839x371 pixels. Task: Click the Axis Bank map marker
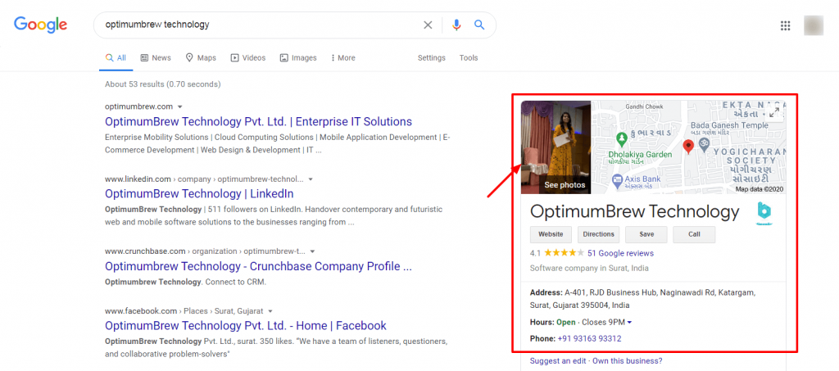click(618, 179)
